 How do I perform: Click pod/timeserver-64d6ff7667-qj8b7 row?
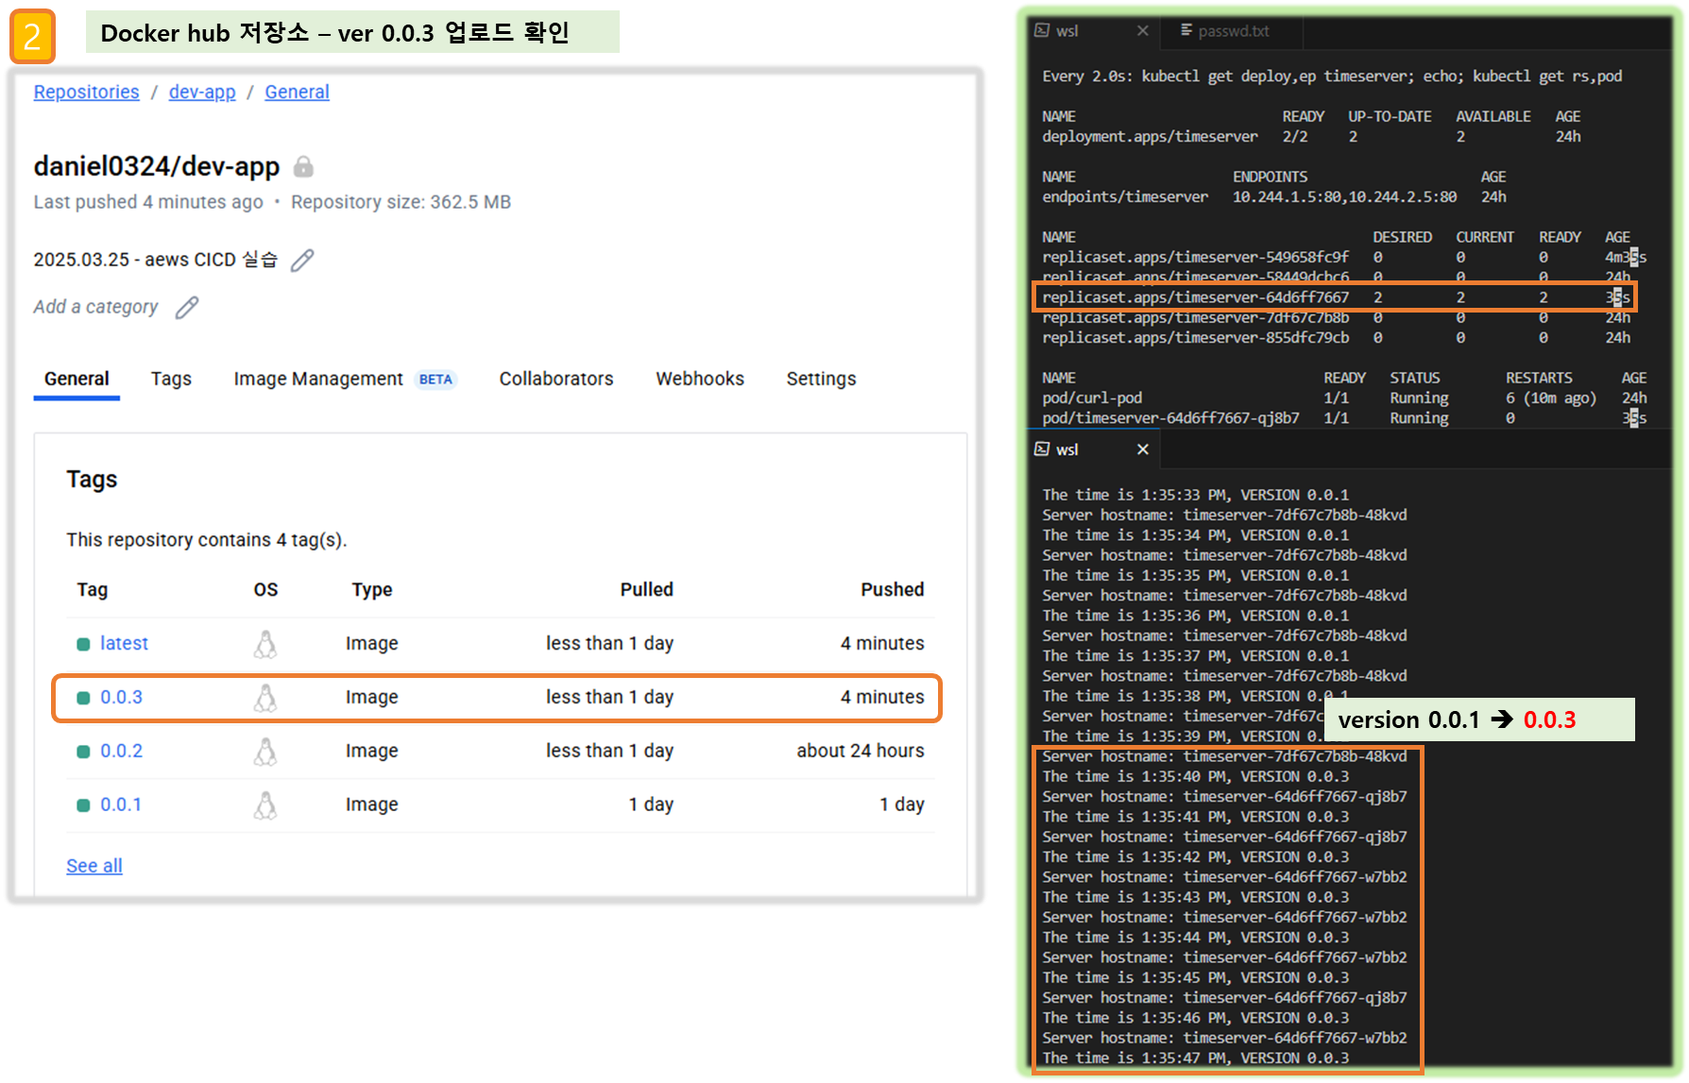[x=1344, y=418]
